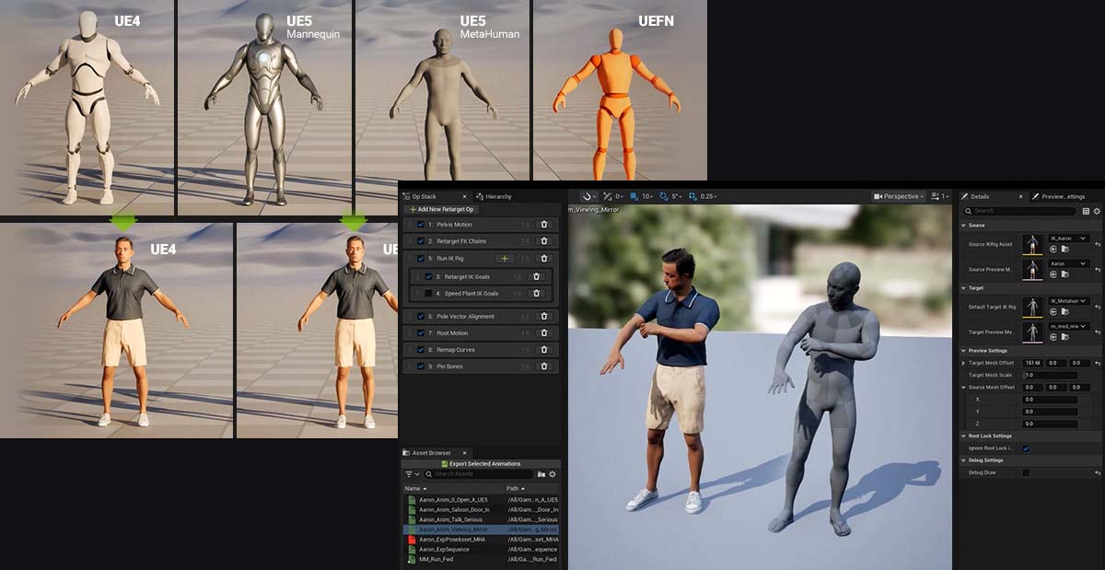
Task: Delete the Run IK Rig op
Action: 544,259
